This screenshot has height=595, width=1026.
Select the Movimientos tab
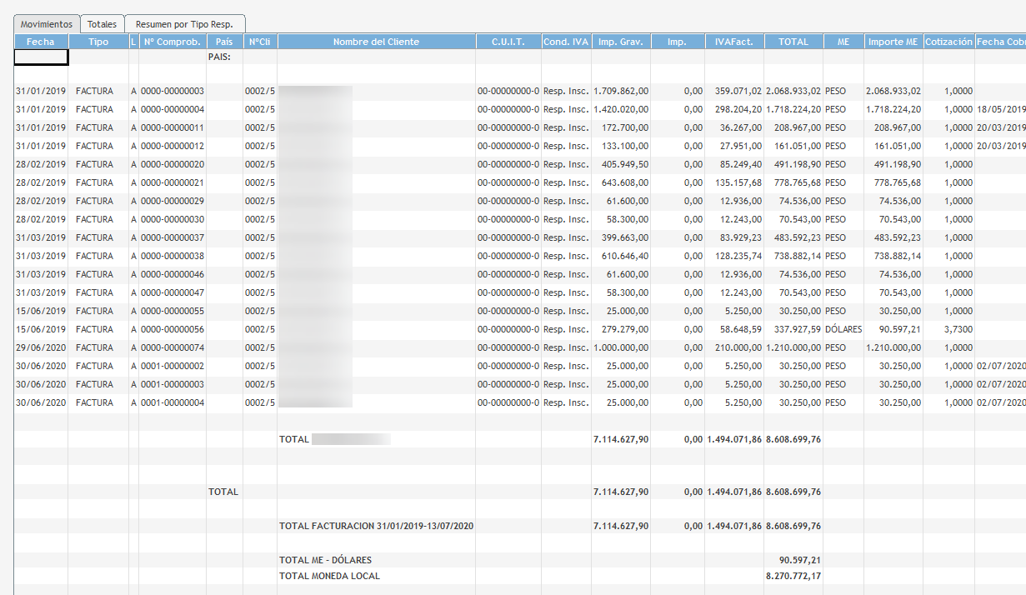(47, 24)
